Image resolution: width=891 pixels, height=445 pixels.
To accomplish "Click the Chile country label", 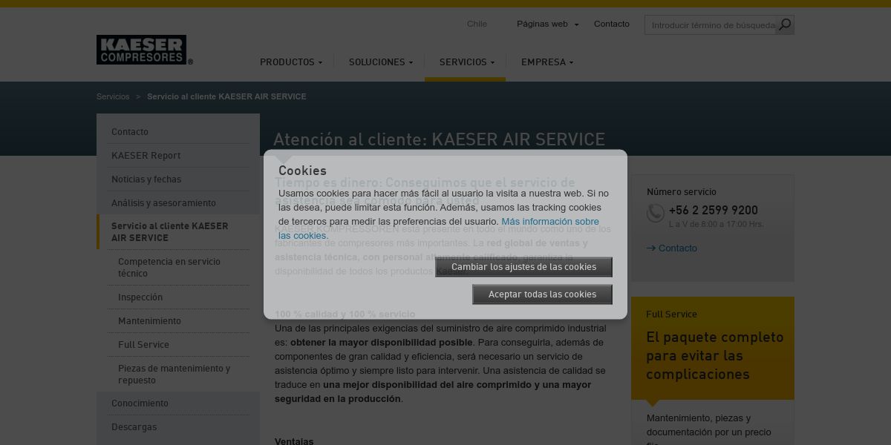I will [477, 24].
